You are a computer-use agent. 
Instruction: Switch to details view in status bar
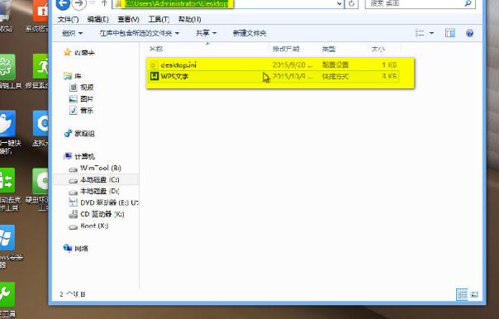[462, 294]
